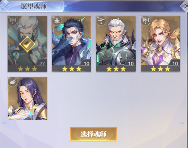The height and width of the screenshot is (148, 188).
Task: Click the lamp class icon on the white-bearded card
Action: click(101, 21)
